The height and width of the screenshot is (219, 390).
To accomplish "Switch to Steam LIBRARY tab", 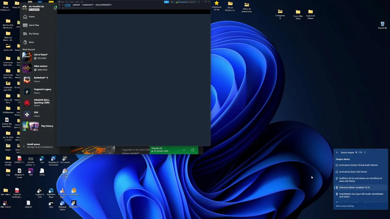I will (x=76, y=5).
